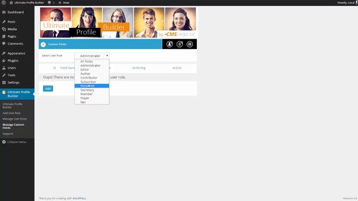The image size is (358, 201).
Task: Select the Ultimate Profile Builder main menu item
Action: [17, 94]
